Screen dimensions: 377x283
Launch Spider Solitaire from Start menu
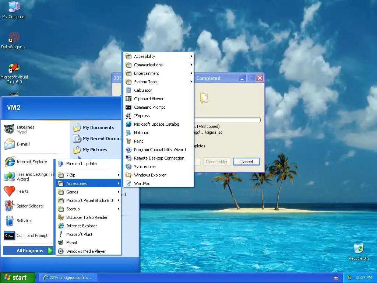tap(28, 206)
